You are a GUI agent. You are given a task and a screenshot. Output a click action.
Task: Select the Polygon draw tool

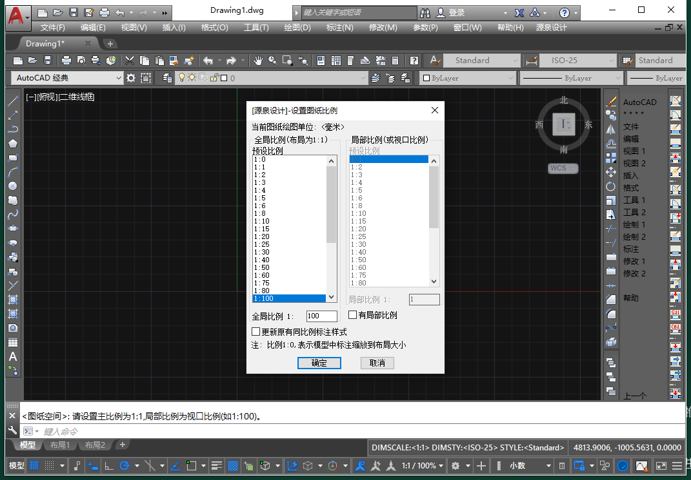coord(13,144)
